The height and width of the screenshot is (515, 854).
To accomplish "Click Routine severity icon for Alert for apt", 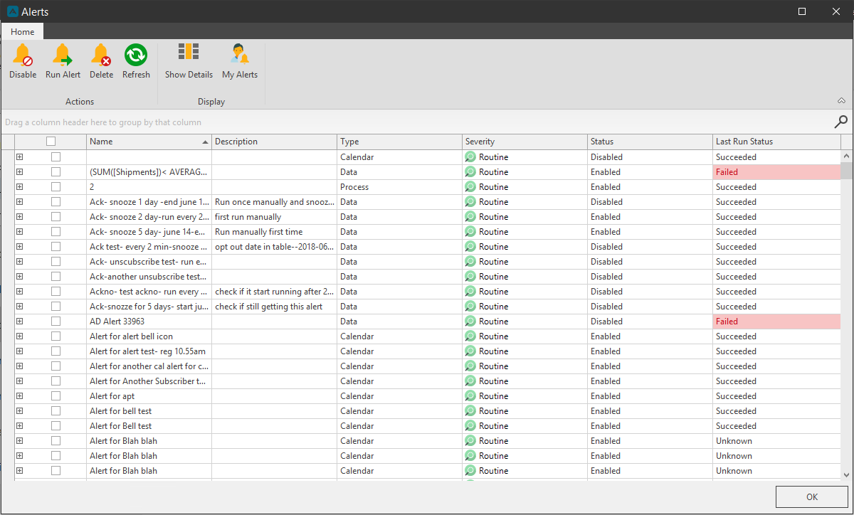I will point(470,396).
